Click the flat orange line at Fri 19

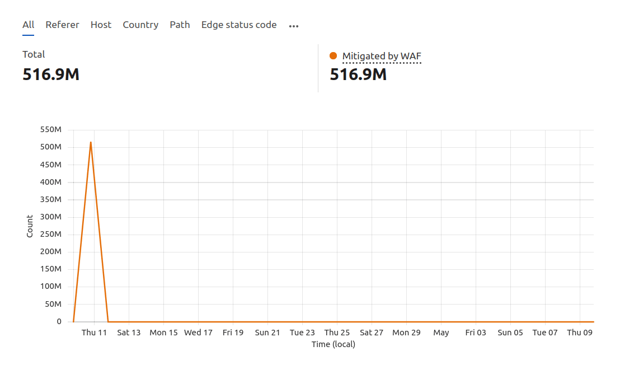click(233, 321)
